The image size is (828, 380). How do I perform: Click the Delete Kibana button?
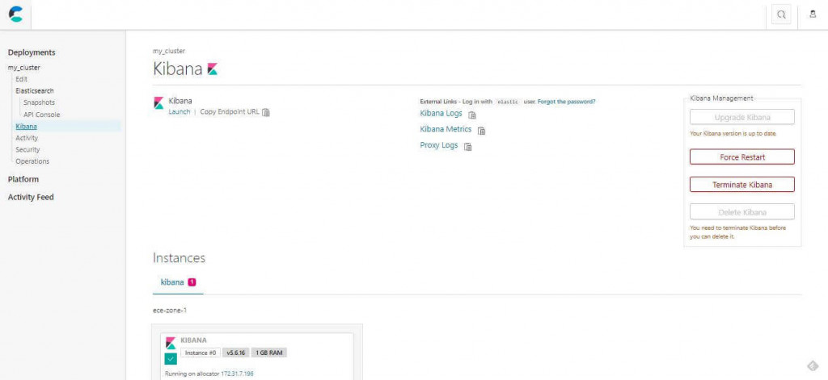tap(742, 212)
